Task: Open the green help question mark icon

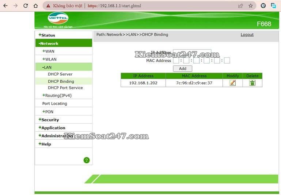Action: [87, 160]
